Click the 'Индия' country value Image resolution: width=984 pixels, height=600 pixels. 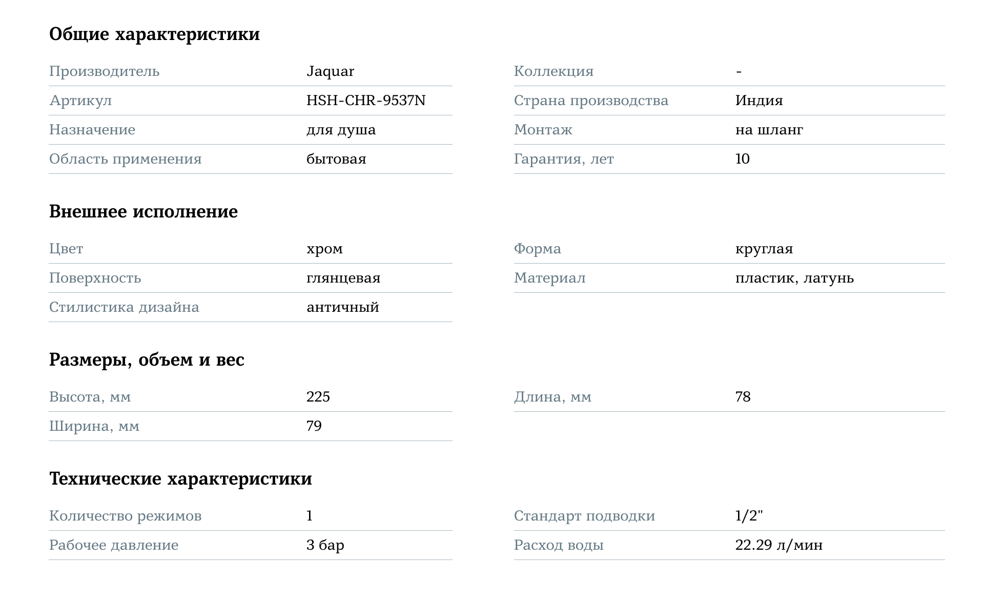coord(758,101)
